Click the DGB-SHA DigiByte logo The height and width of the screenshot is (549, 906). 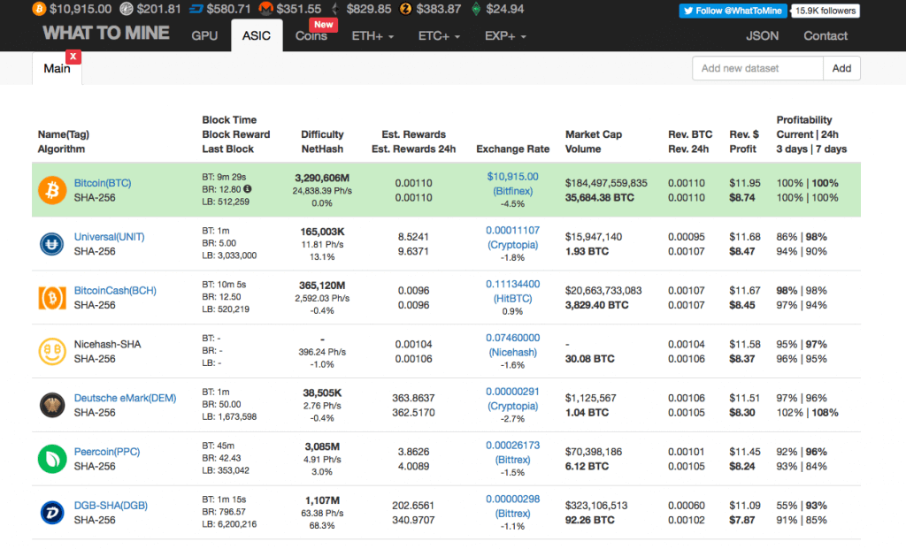coord(52,513)
